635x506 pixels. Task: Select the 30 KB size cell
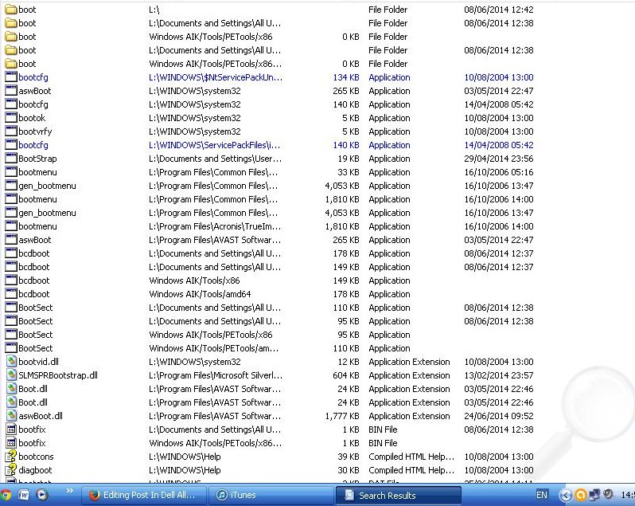[349, 470]
